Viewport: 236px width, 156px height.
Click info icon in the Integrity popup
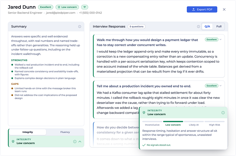[223, 113]
